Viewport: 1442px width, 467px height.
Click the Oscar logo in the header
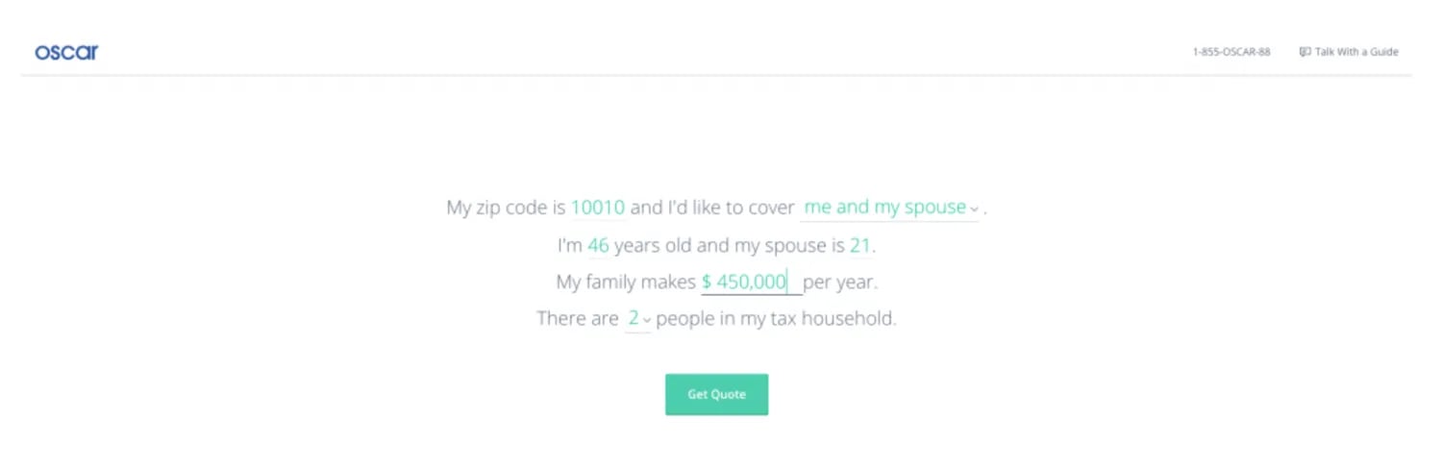point(66,52)
